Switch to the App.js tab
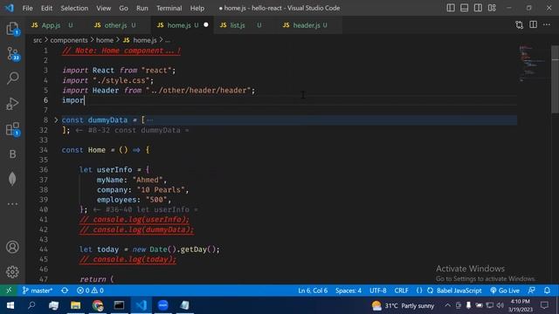This screenshot has width=559, height=314. [56, 25]
